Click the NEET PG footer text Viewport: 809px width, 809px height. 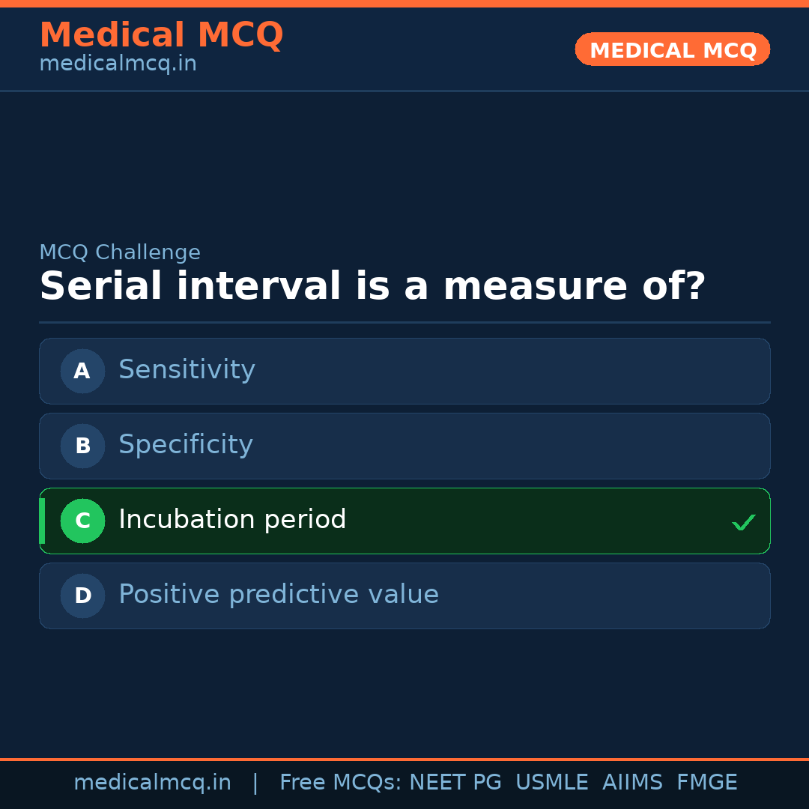point(455,783)
